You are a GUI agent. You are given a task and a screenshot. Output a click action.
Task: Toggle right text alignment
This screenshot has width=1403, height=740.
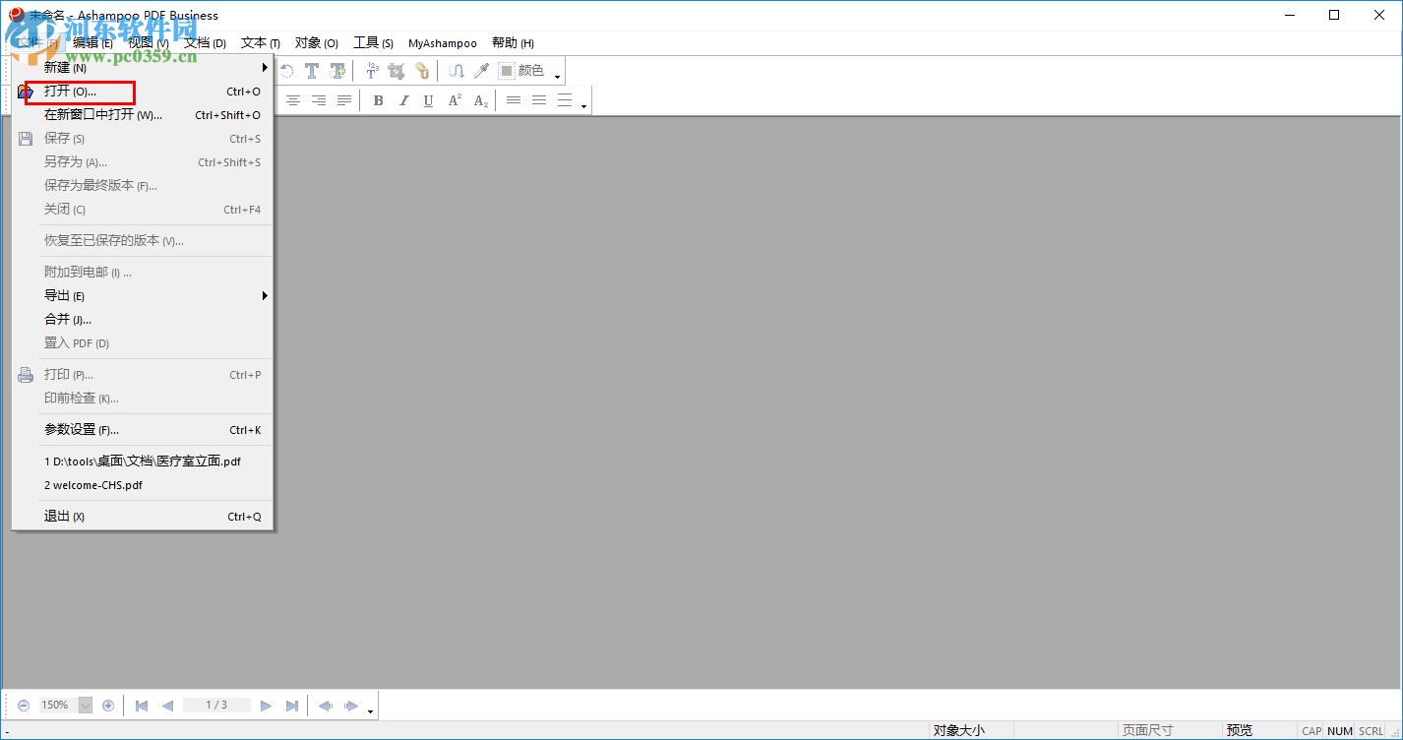[x=319, y=100]
